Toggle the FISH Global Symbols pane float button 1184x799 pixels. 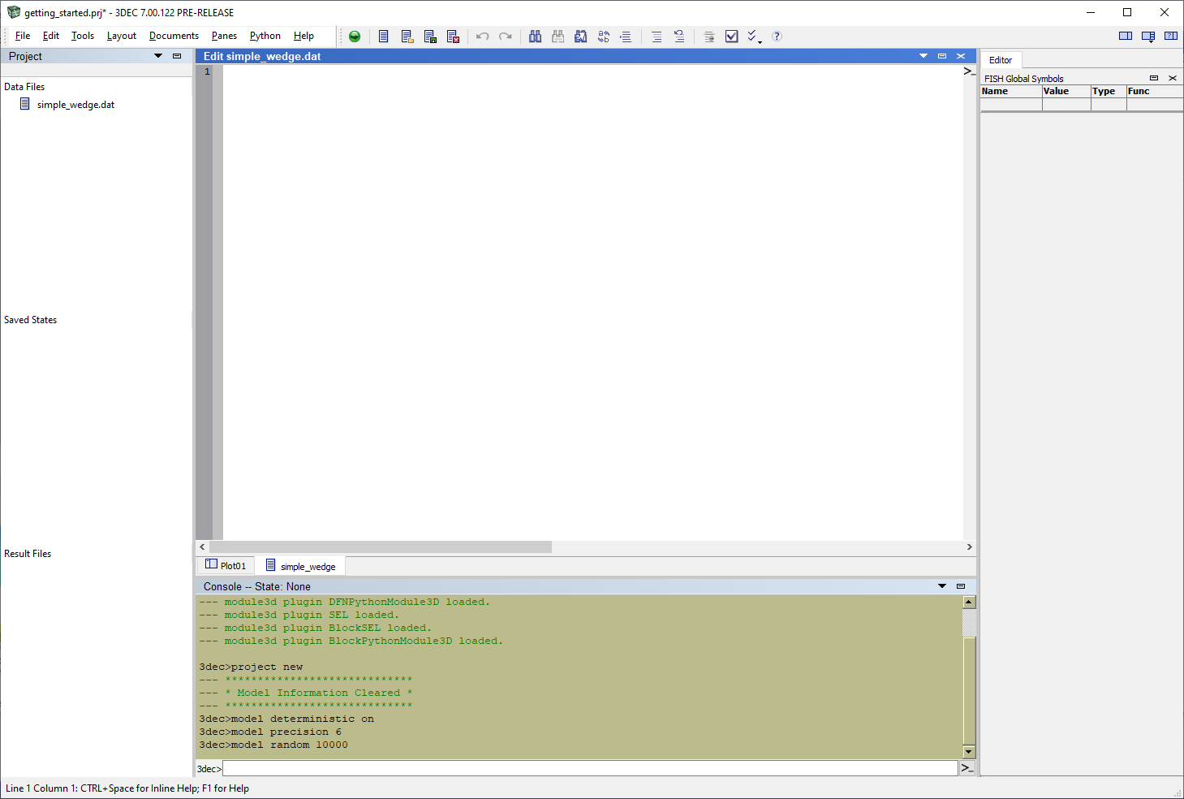pyautogui.click(x=1153, y=78)
